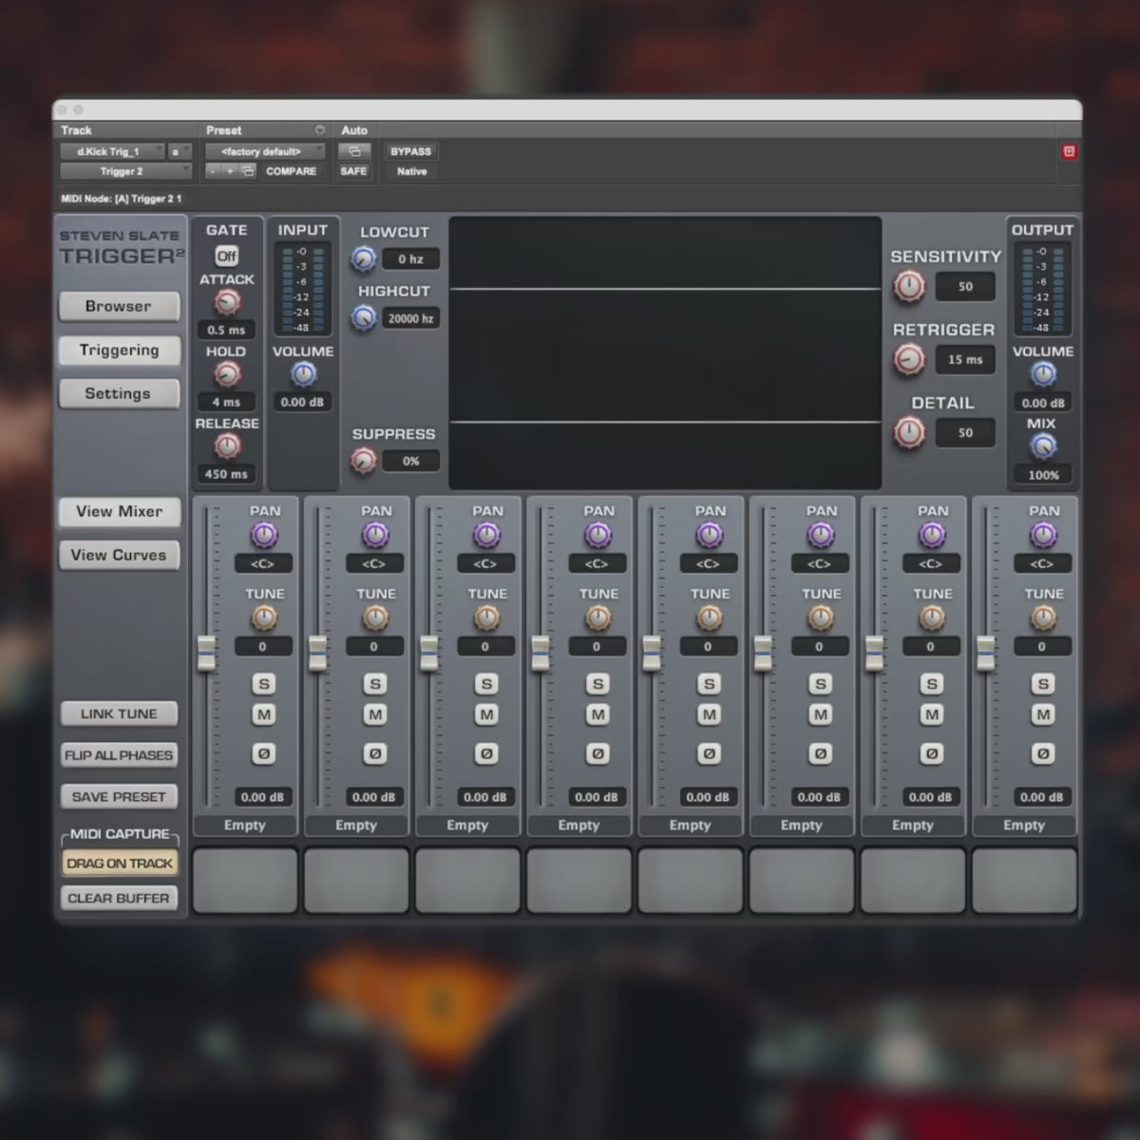Viewport: 1140px width, 1140px height.
Task: Mute the seventh mixer channel
Action: (932, 714)
